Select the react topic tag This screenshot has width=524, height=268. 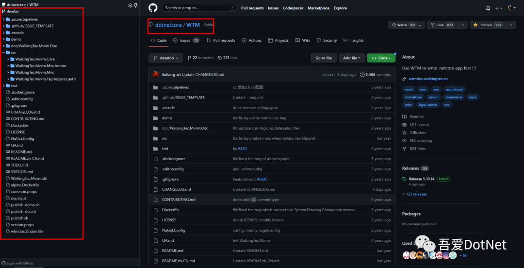[409, 89]
